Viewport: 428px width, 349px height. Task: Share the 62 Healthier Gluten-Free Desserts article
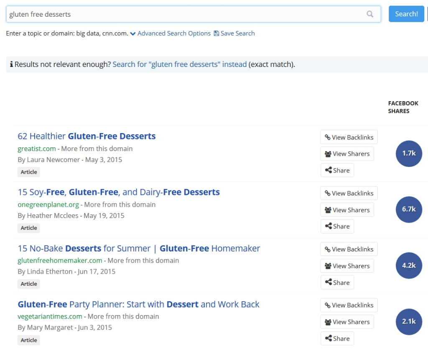(337, 170)
